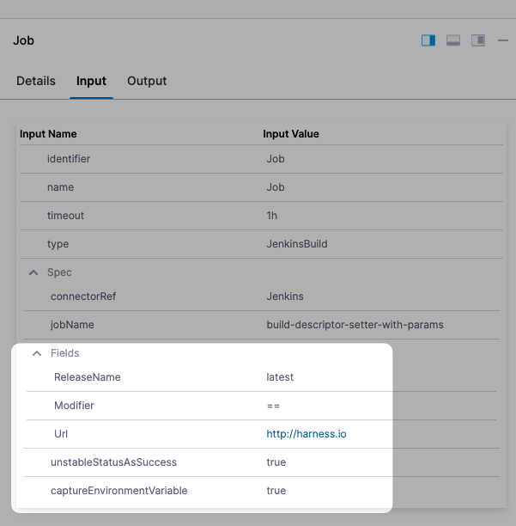Click the JenkinsBuild type value
Screen dimensions: 516x526
click(297, 244)
